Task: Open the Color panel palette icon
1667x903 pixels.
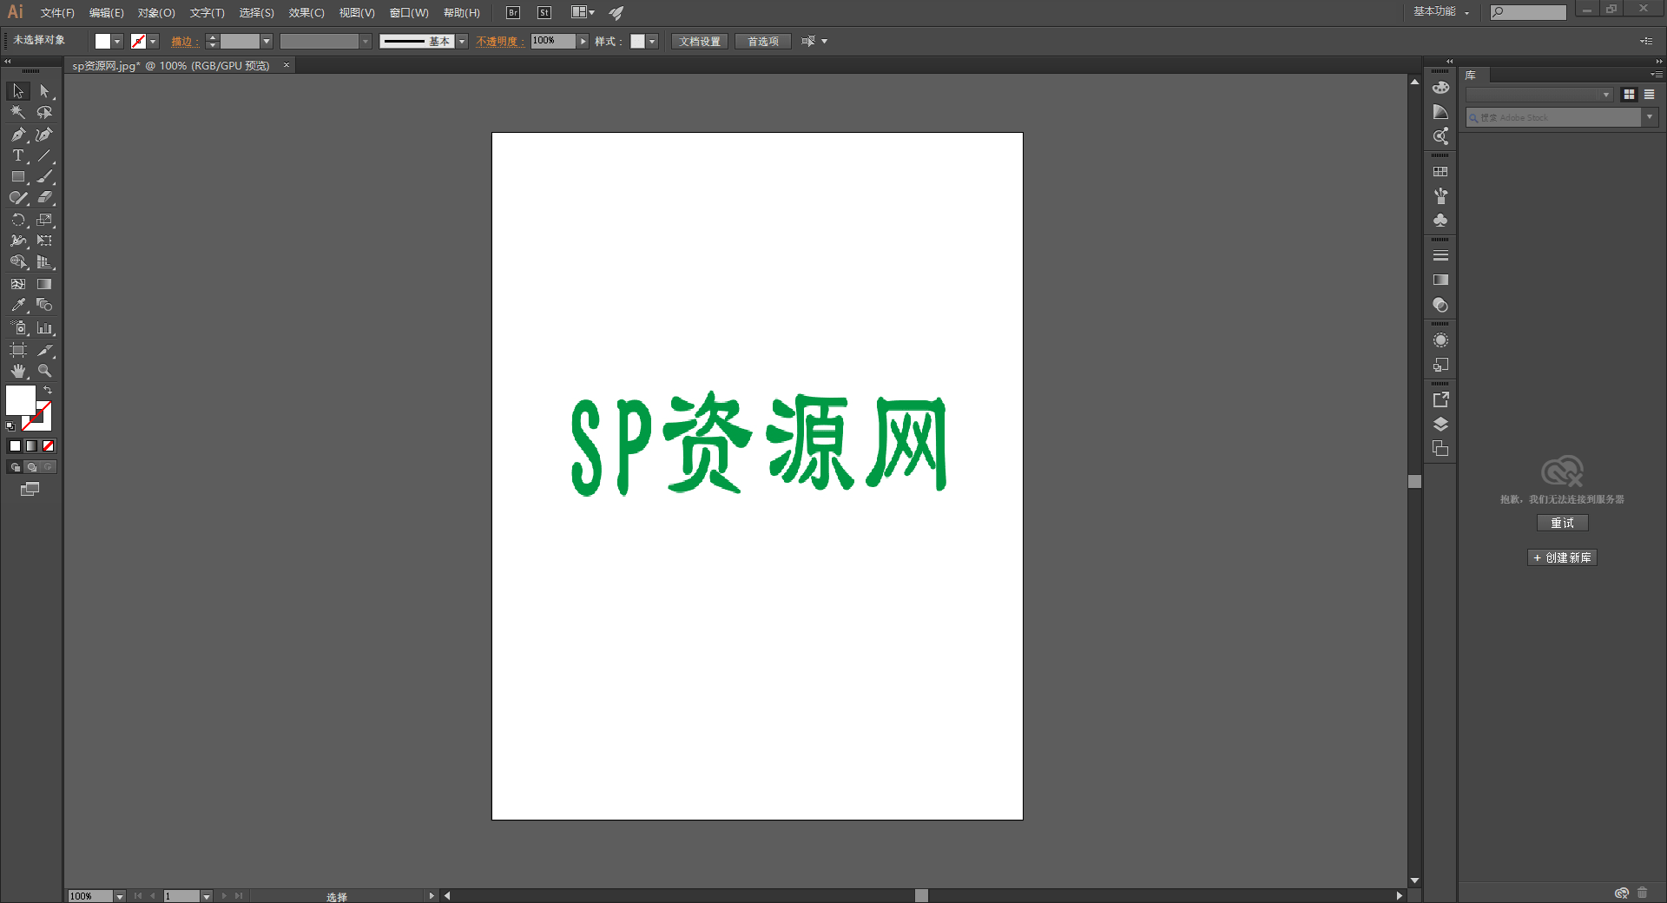Action: coord(1440,88)
